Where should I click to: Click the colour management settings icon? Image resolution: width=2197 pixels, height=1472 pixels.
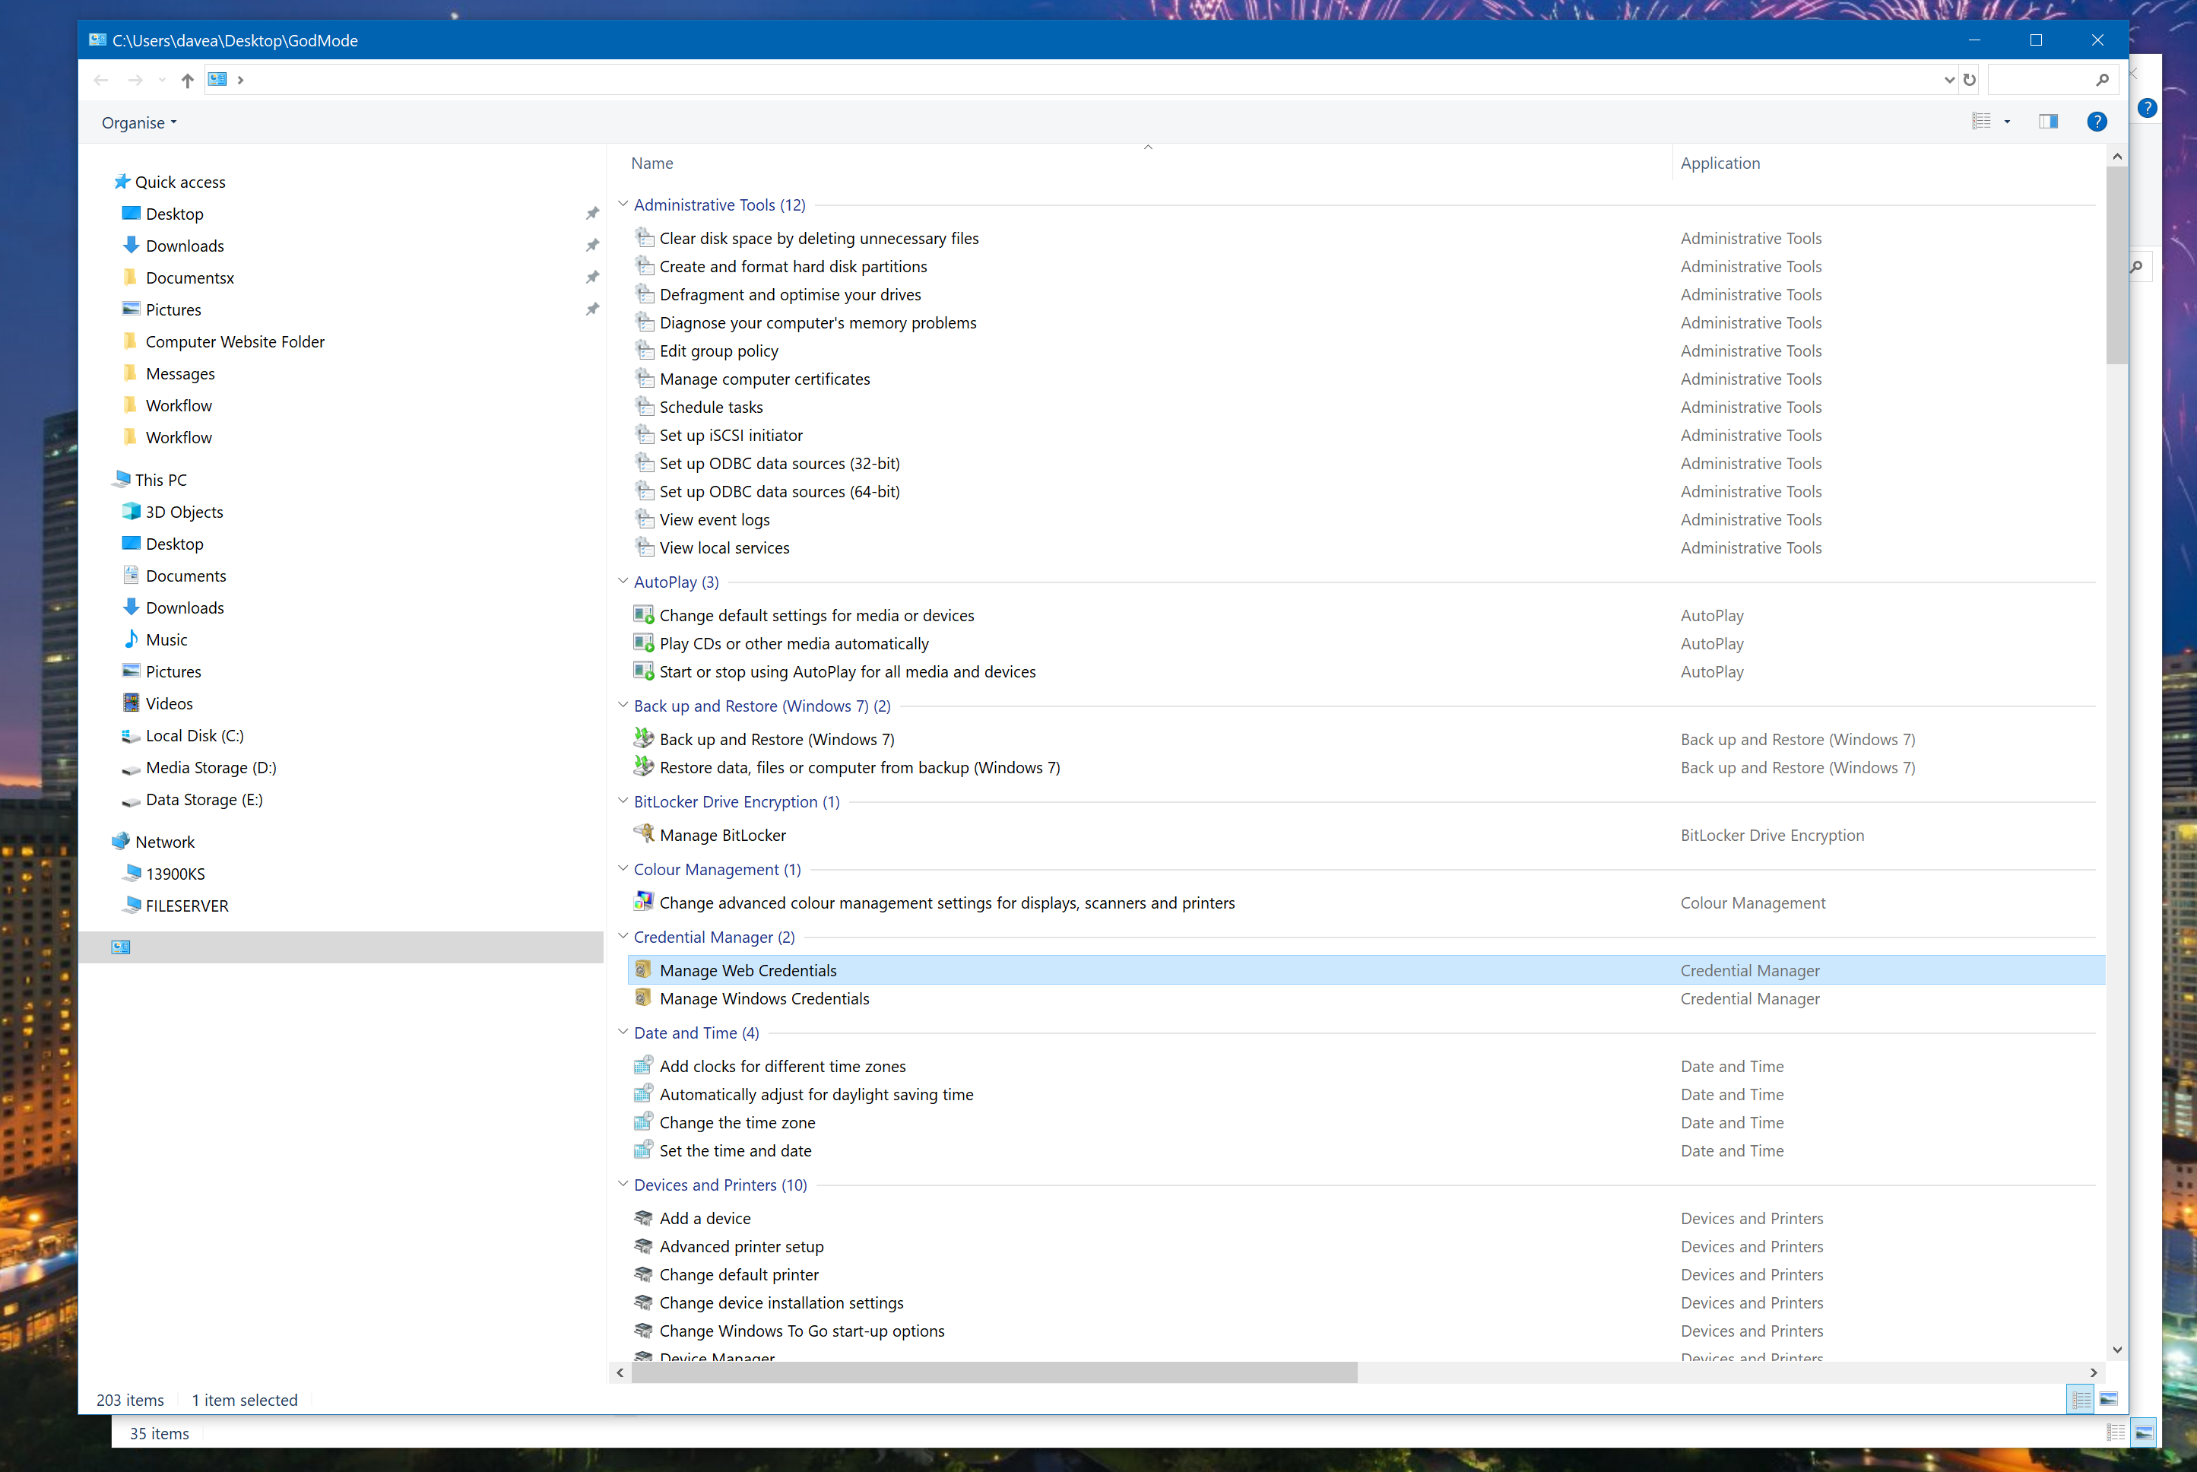coord(644,901)
